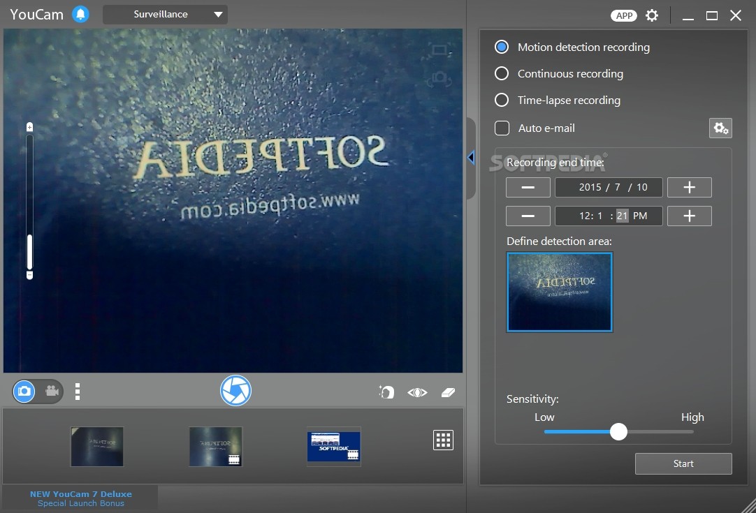Open second captured video thumbnail
This screenshot has height=513, width=756.
215,447
